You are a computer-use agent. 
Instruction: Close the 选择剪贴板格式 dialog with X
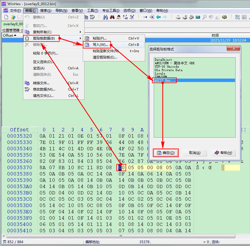tap(233, 48)
